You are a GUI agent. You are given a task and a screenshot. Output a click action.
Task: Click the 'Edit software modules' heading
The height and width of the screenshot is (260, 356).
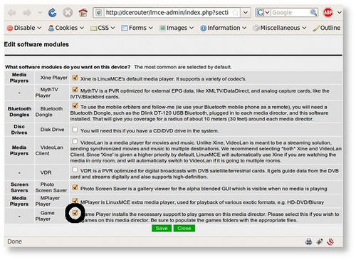pyautogui.click(x=36, y=44)
